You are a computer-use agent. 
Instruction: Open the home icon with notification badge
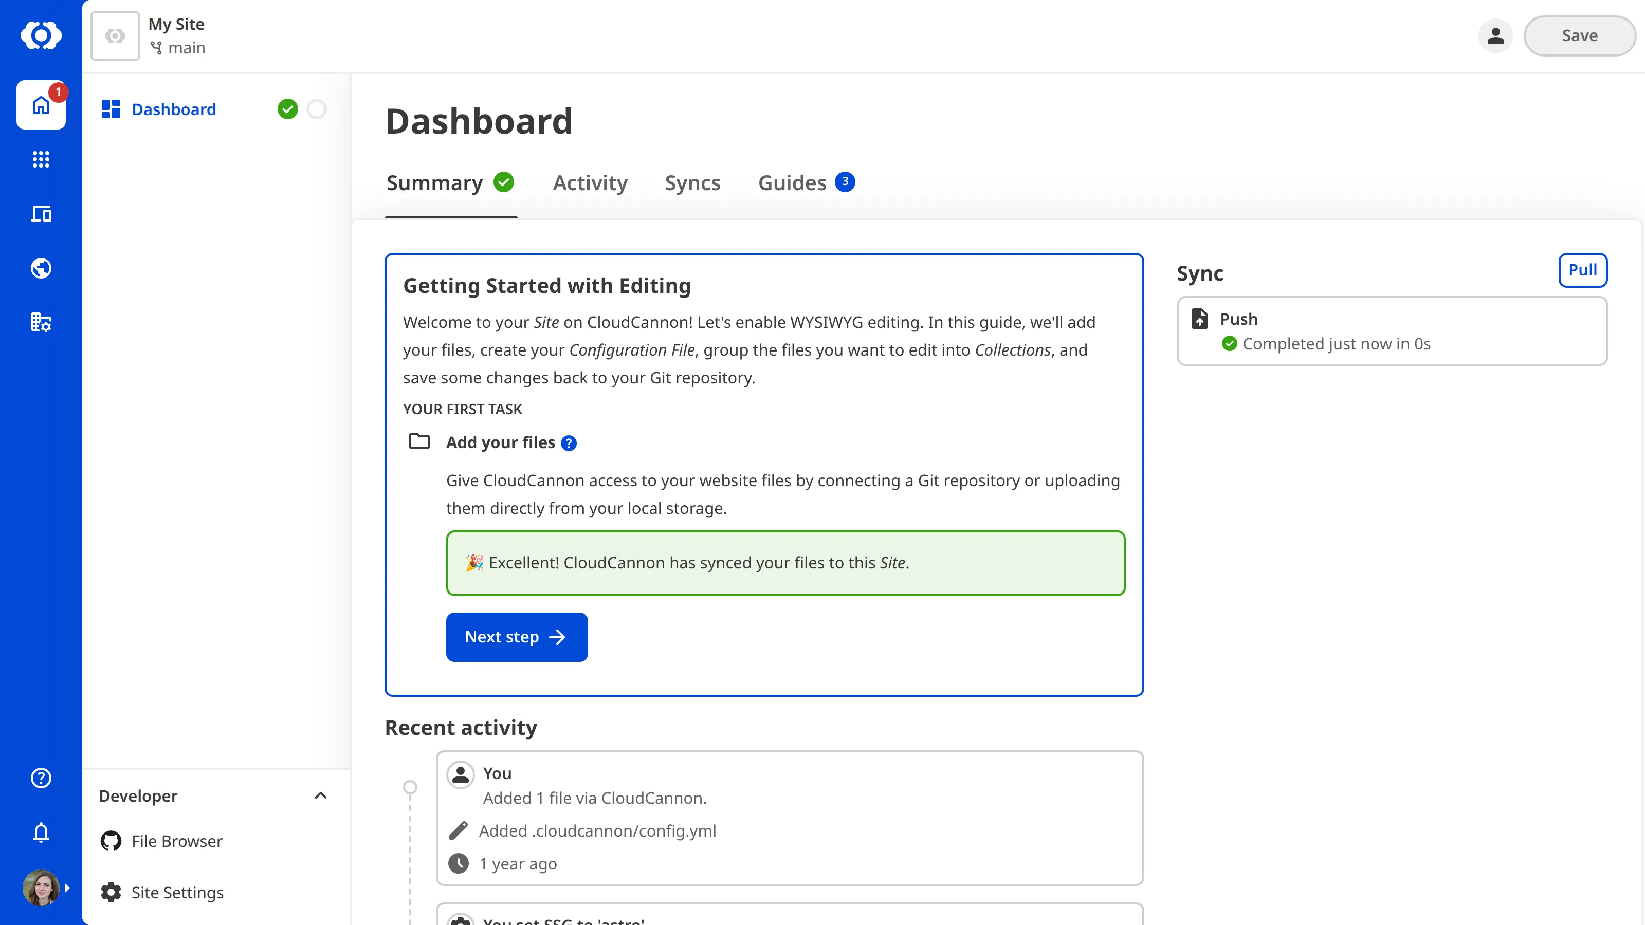point(41,105)
